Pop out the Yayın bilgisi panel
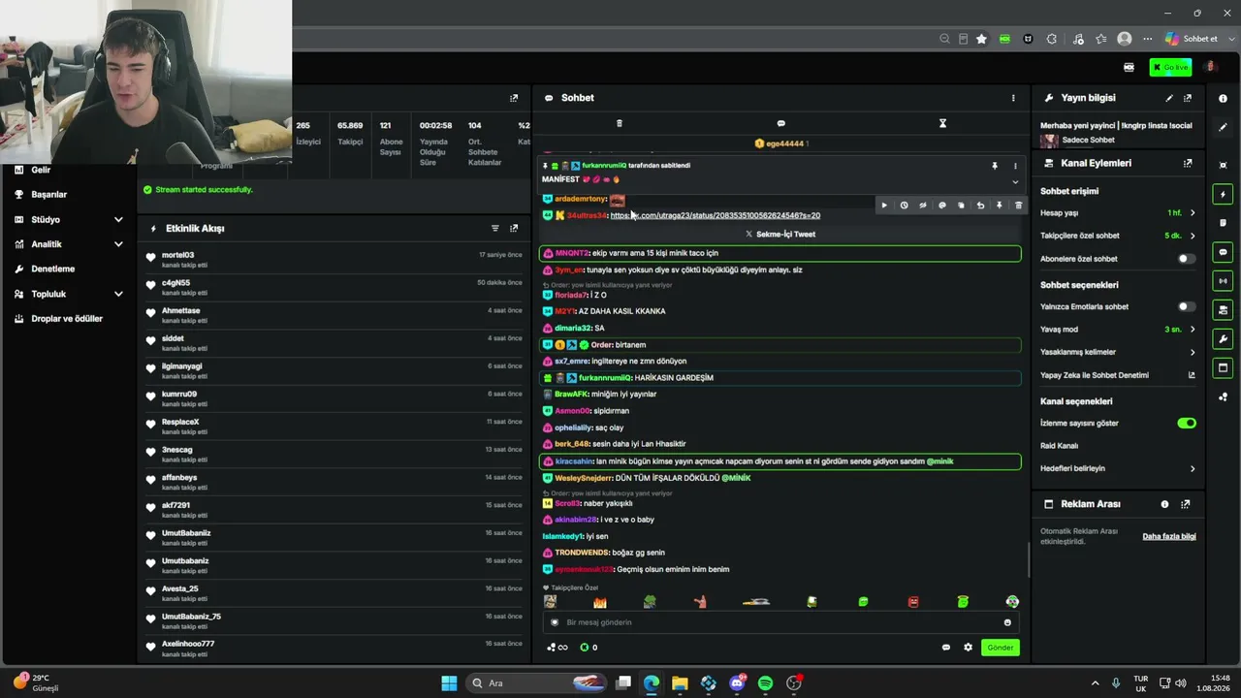 click(x=1188, y=98)
